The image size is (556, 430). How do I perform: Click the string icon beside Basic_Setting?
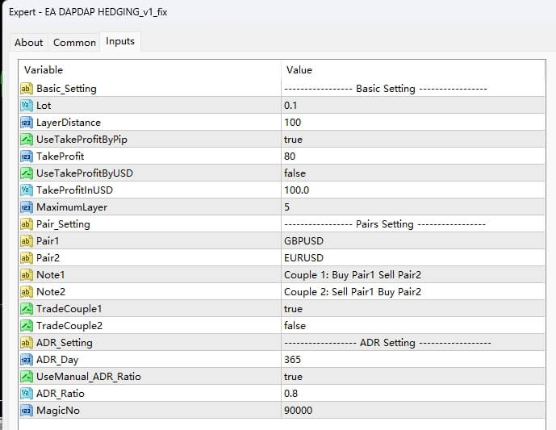point(27,88)
